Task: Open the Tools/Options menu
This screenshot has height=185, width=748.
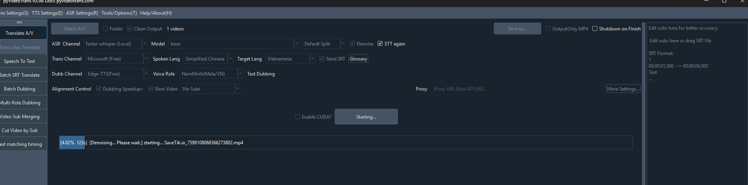Action: pos(119,13)
